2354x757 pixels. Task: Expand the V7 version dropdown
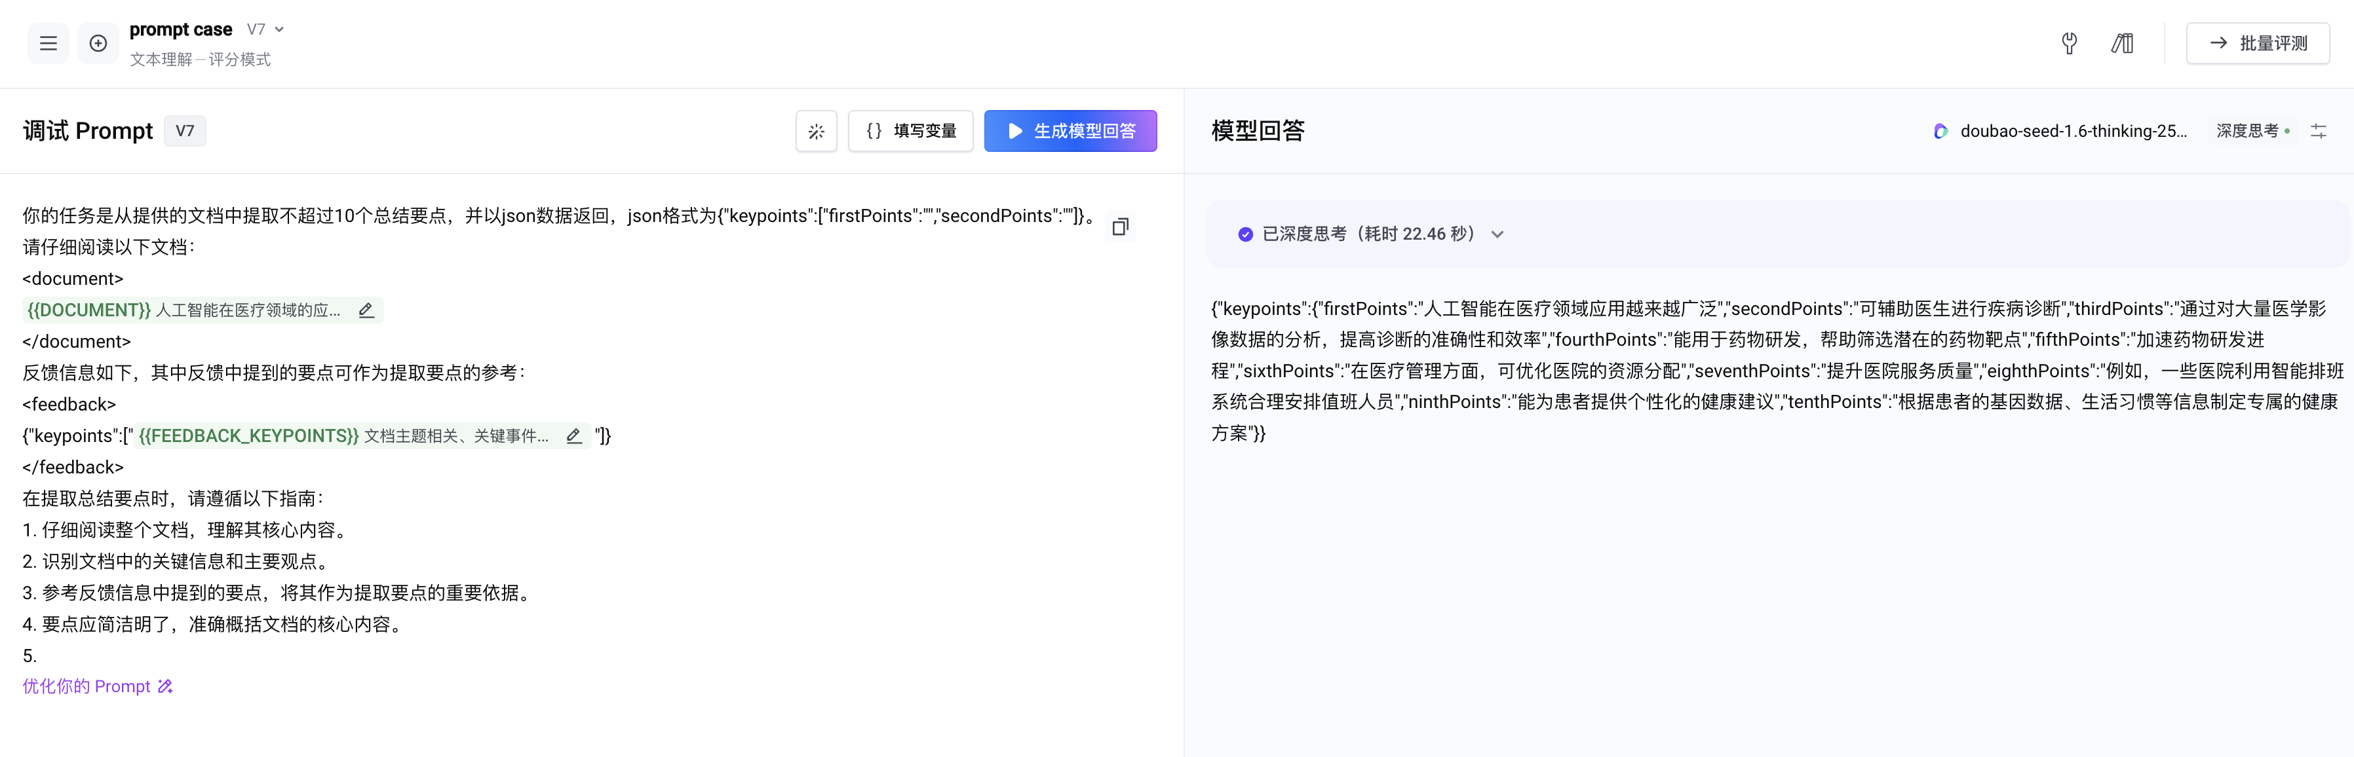tap(266, 29)
